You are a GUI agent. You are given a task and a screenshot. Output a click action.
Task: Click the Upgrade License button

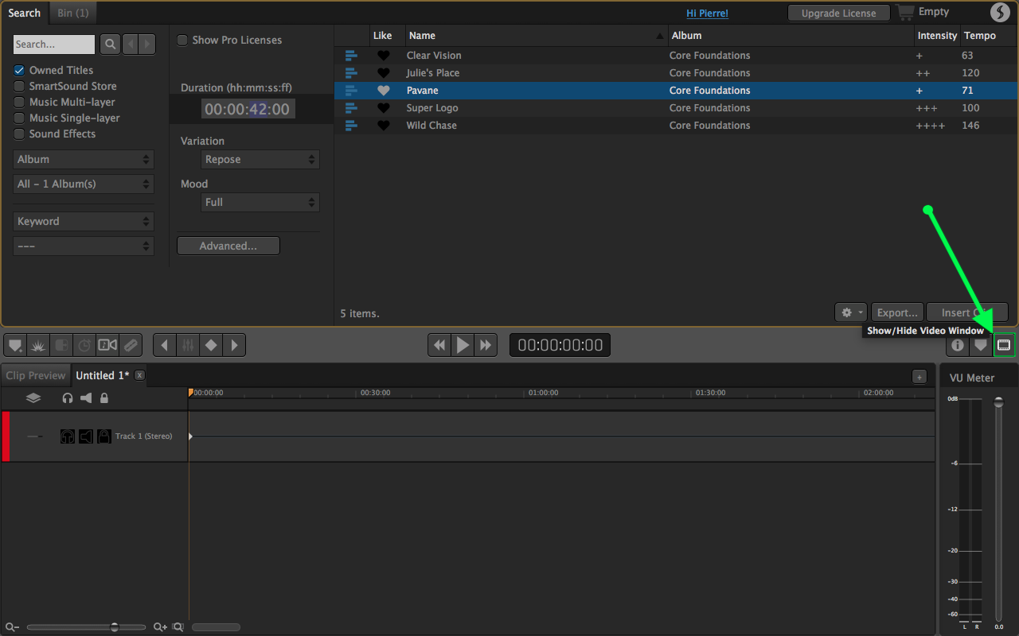click(x=838, y=13)
